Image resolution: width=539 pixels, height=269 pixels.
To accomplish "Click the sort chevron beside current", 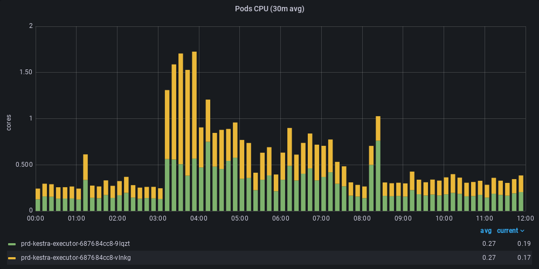I will (522, 231).
